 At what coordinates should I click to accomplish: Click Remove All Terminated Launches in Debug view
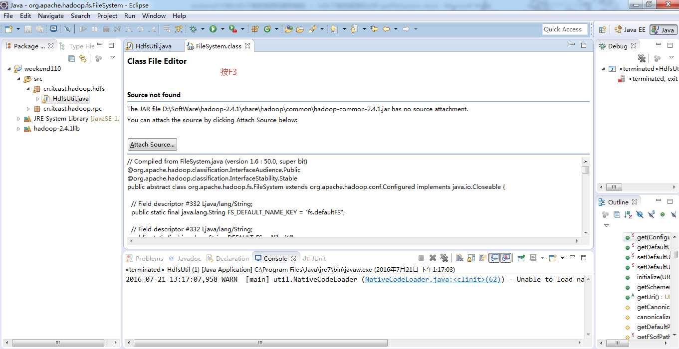642,58
